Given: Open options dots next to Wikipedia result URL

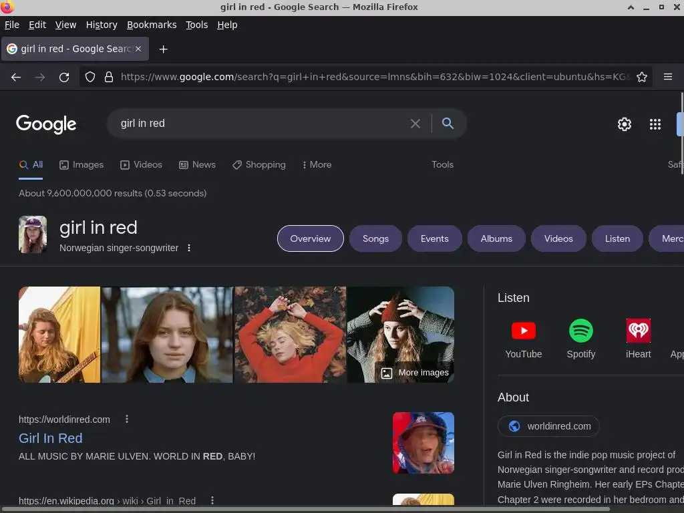Looking at the screenshot, I should (x=212, y=500).
